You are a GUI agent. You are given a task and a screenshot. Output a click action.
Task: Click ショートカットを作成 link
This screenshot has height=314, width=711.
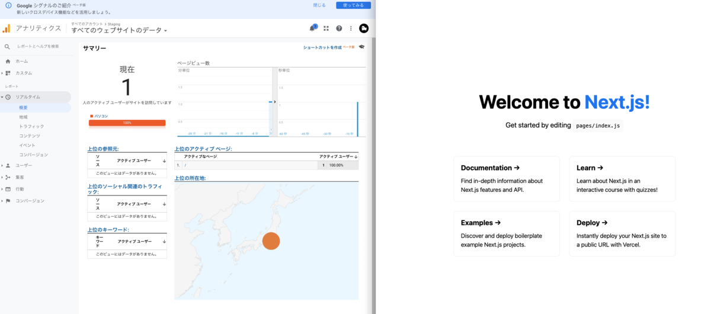[322, 47]
